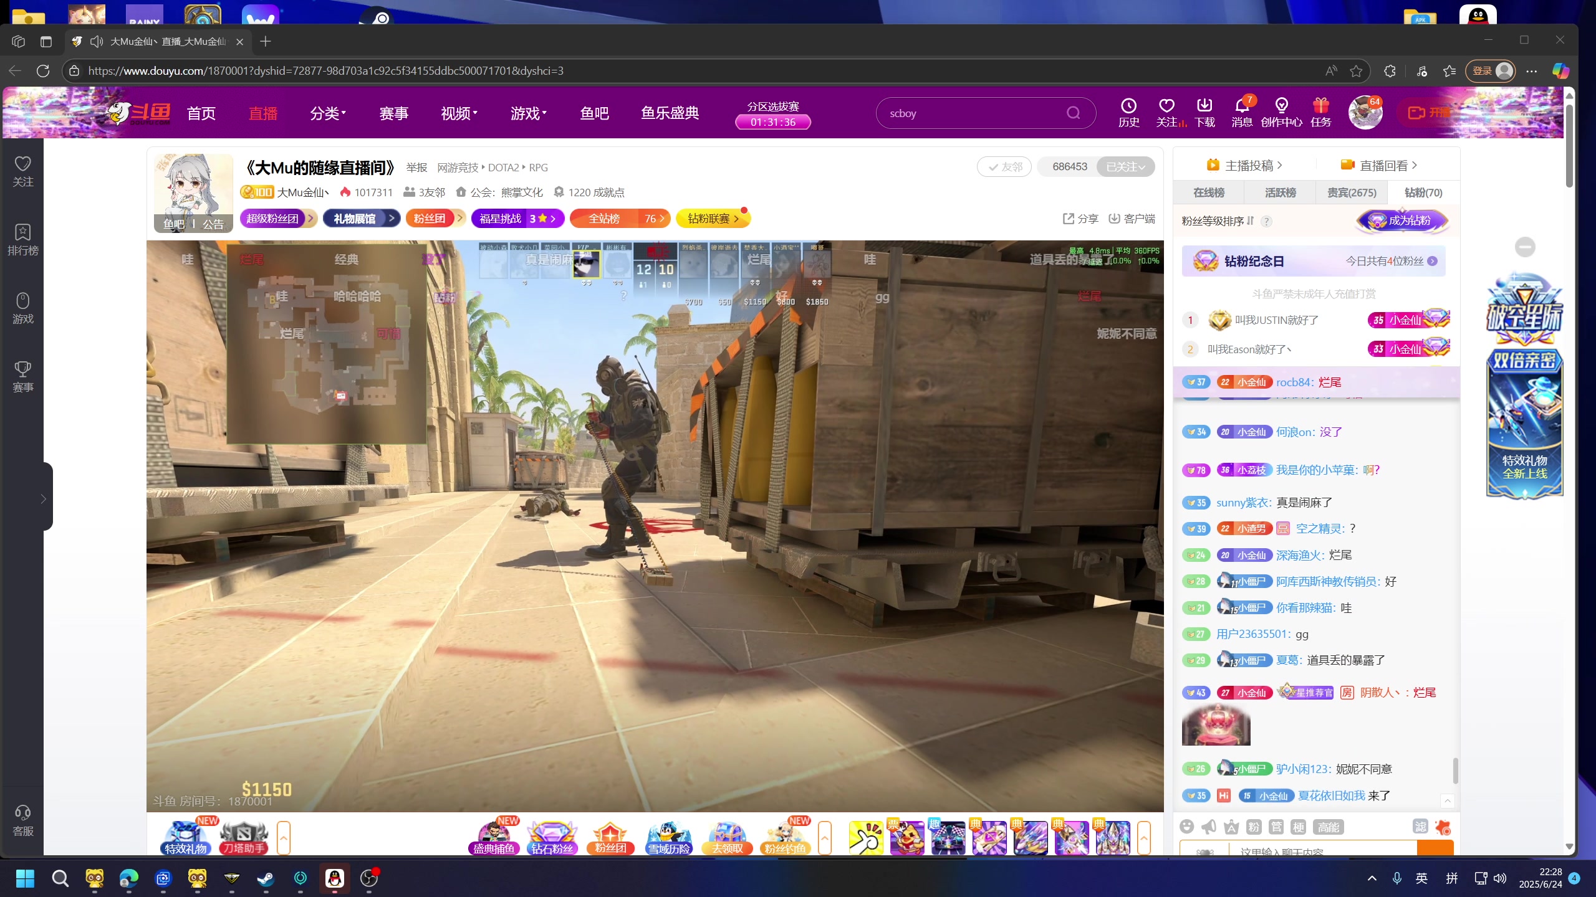Toggle the 梗 option in the chat toolbar
Screen dimensions: 1596x897
(1299, 827)
